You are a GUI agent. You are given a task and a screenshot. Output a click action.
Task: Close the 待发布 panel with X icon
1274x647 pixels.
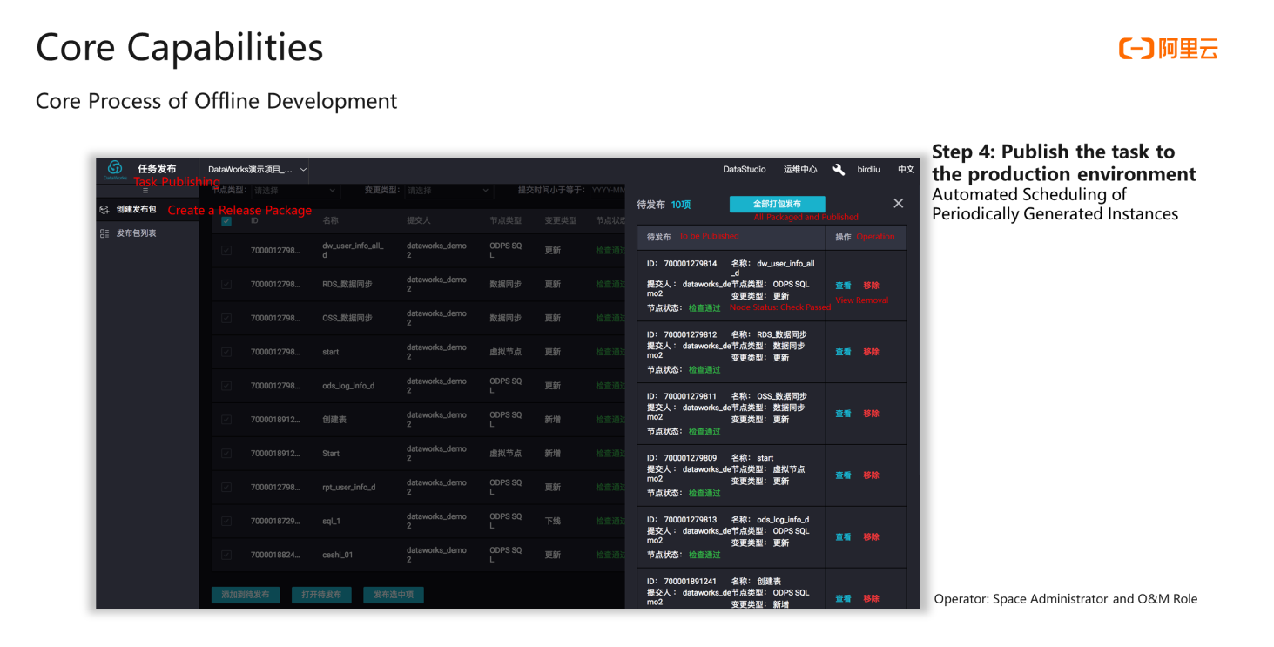tap(898, 203)
